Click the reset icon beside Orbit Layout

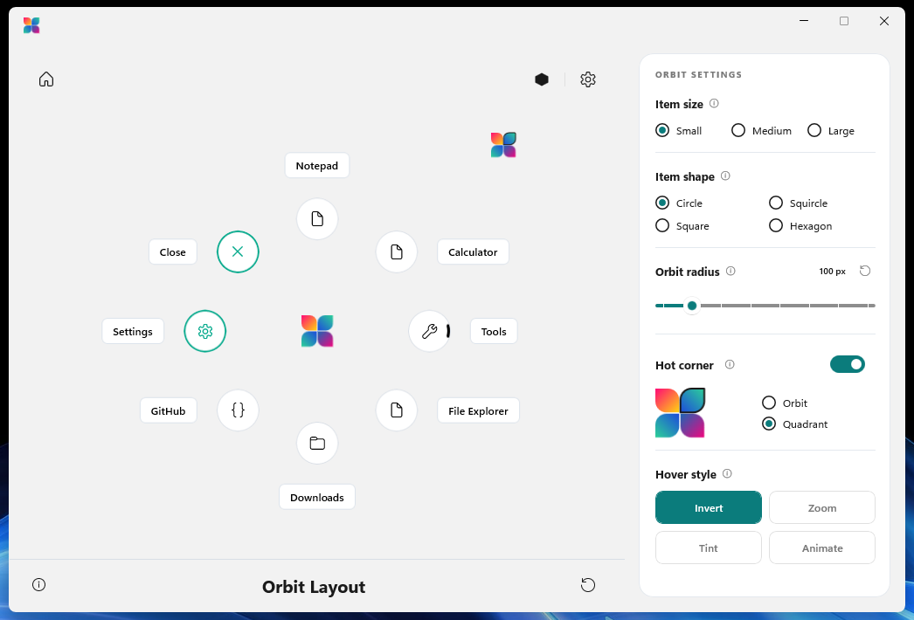coord(587,584)
